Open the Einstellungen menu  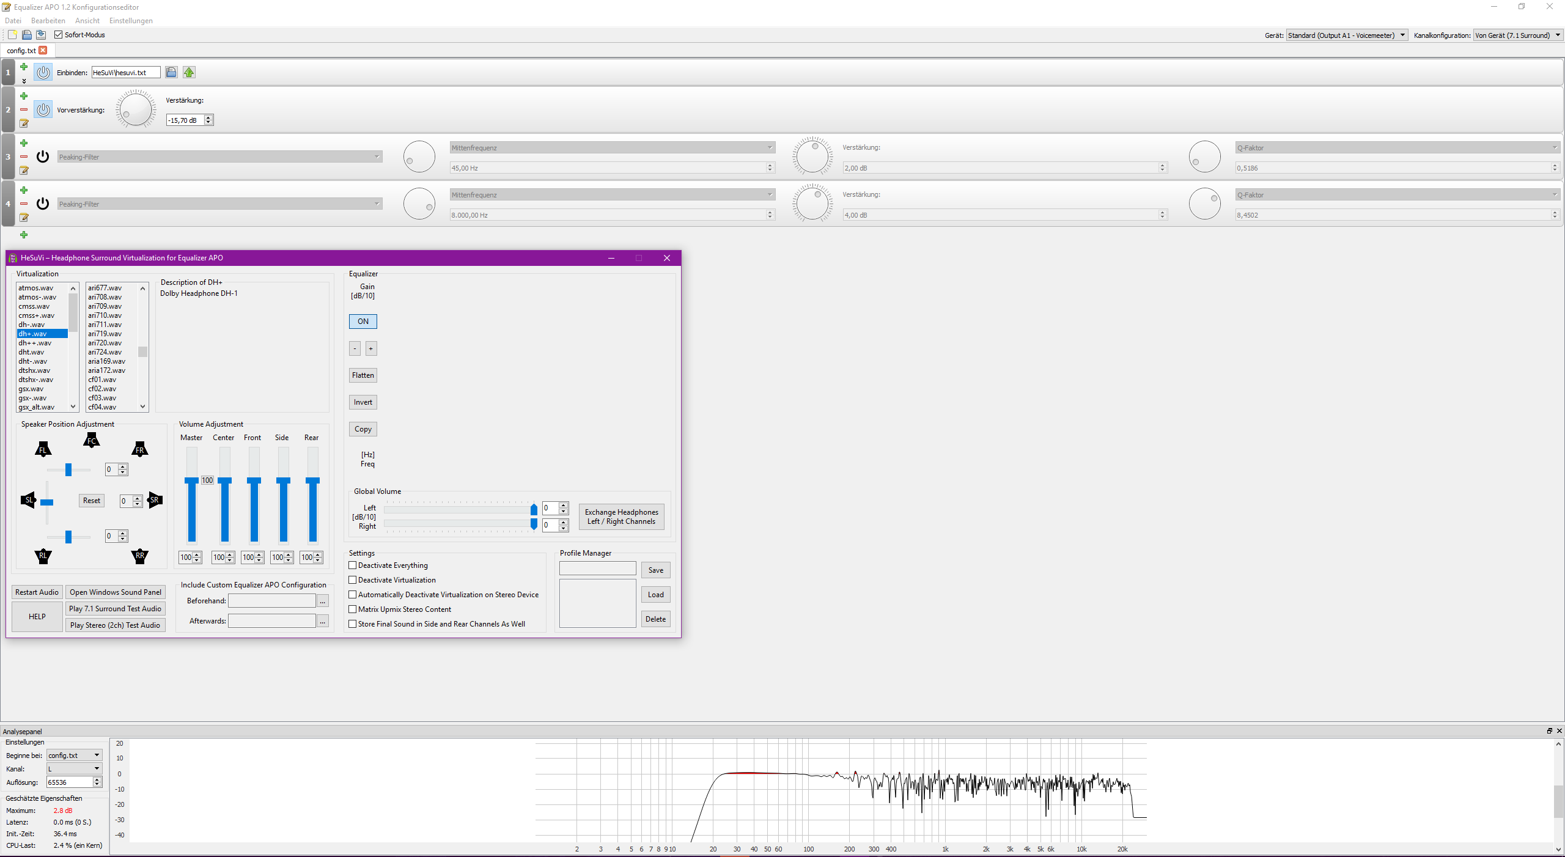[131, 21]
